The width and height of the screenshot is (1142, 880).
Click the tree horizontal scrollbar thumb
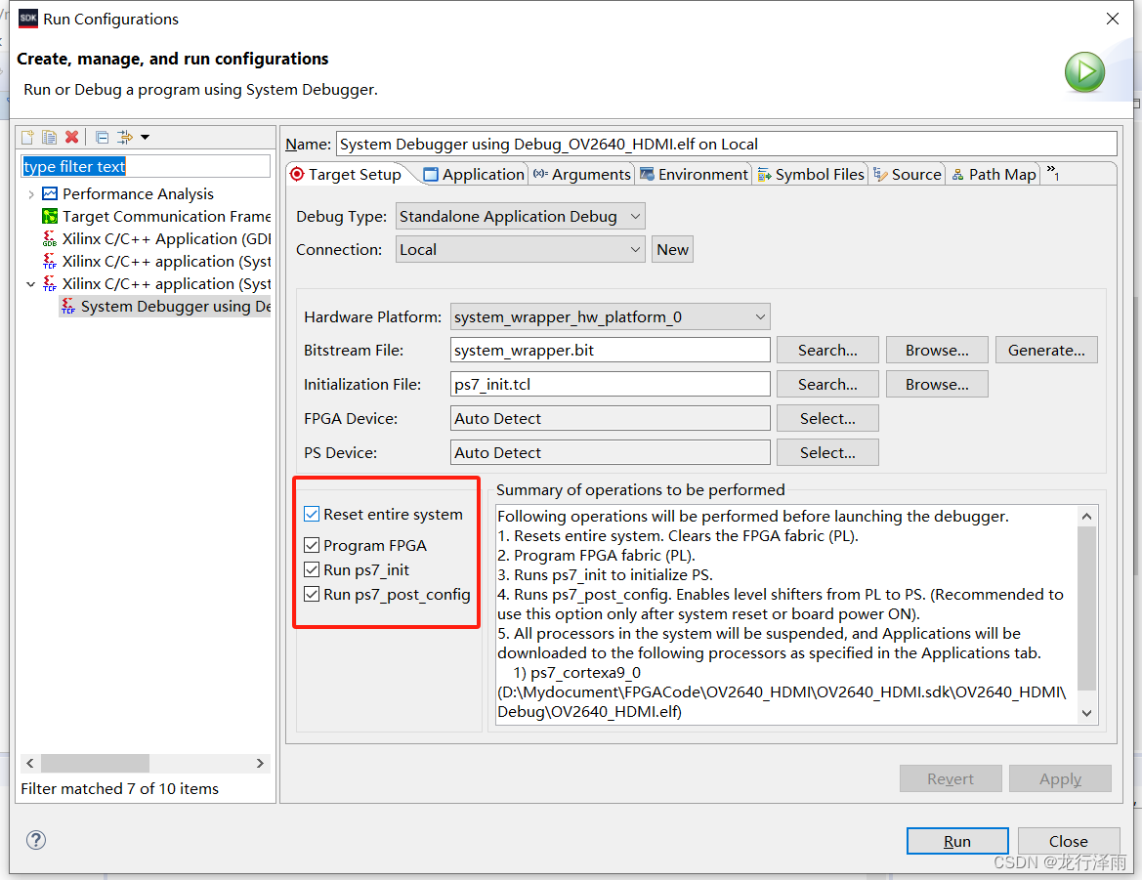click(95, 763)
